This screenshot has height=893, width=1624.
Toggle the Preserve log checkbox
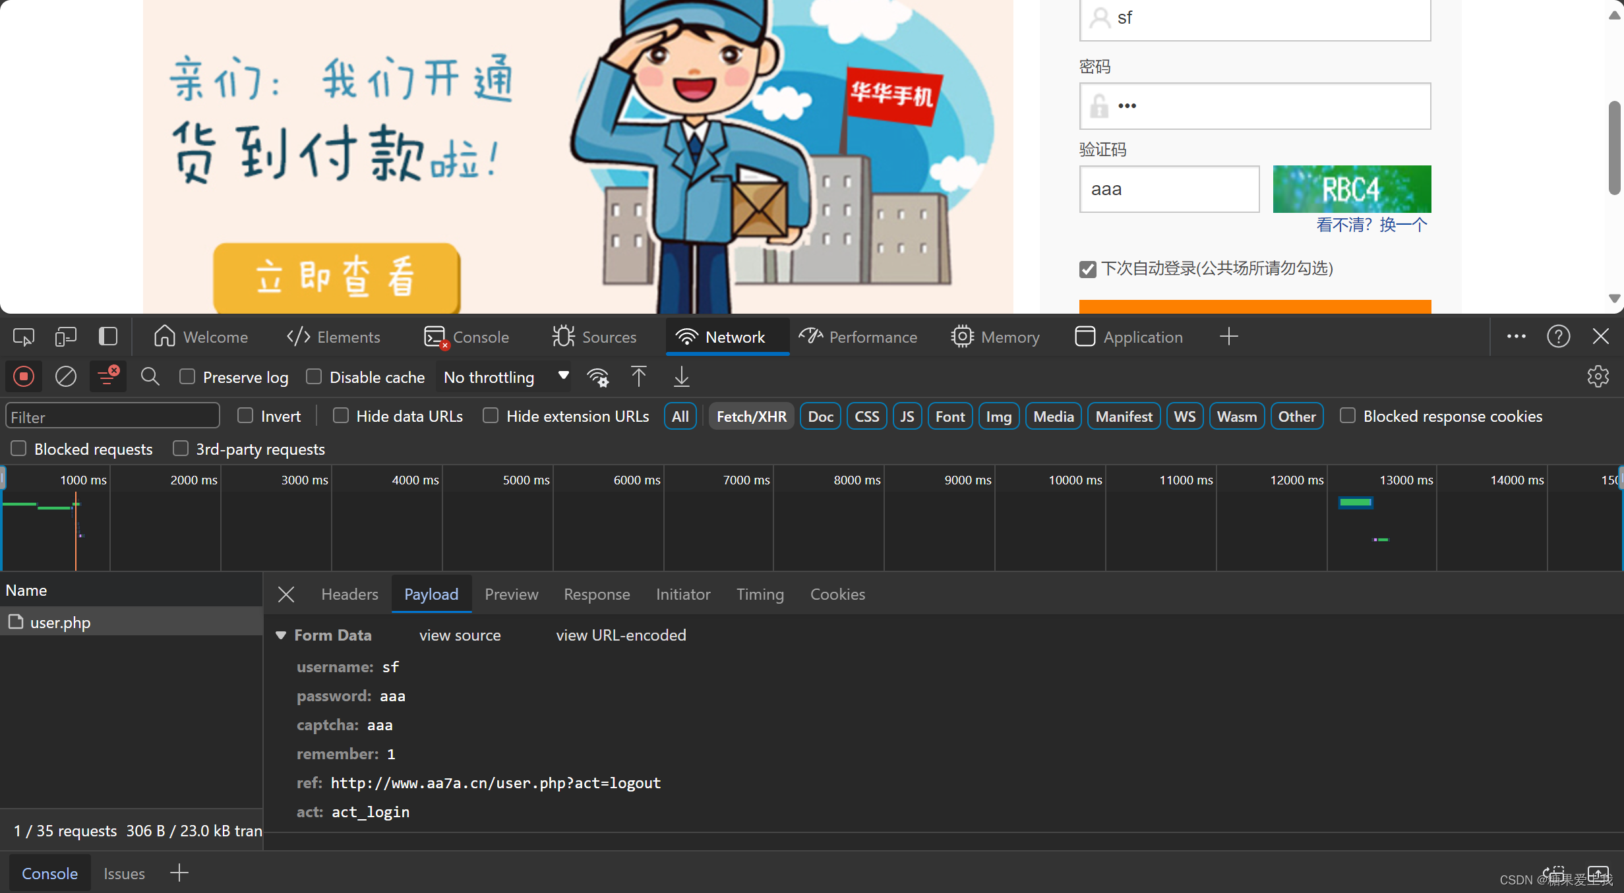(188, 377)
